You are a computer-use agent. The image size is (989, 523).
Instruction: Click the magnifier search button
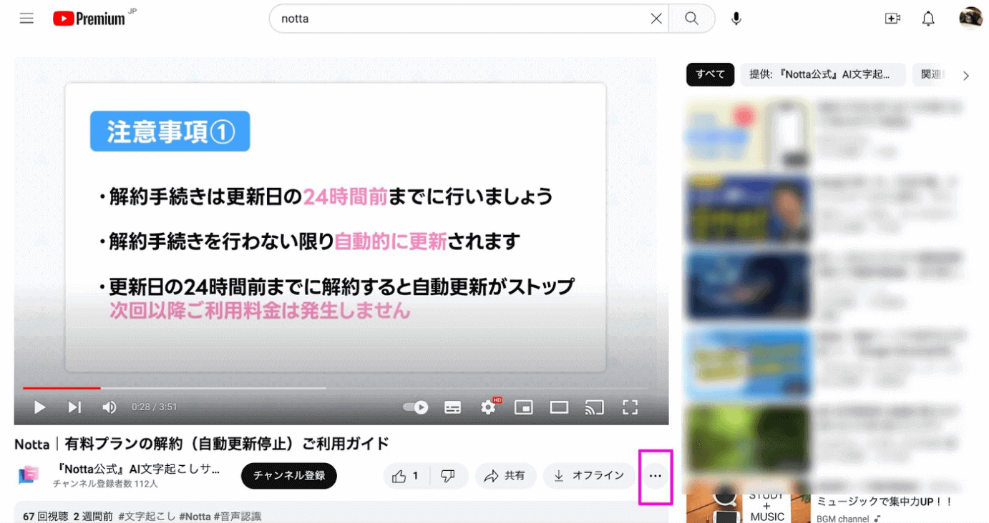tap(691, 19)
